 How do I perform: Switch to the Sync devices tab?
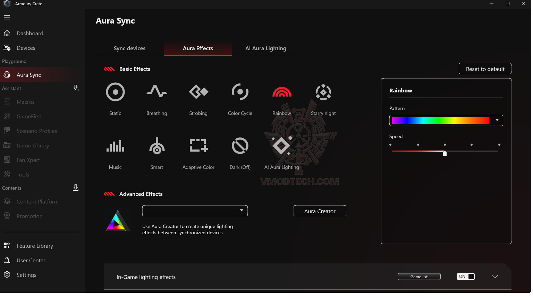[x=129, y=48]
